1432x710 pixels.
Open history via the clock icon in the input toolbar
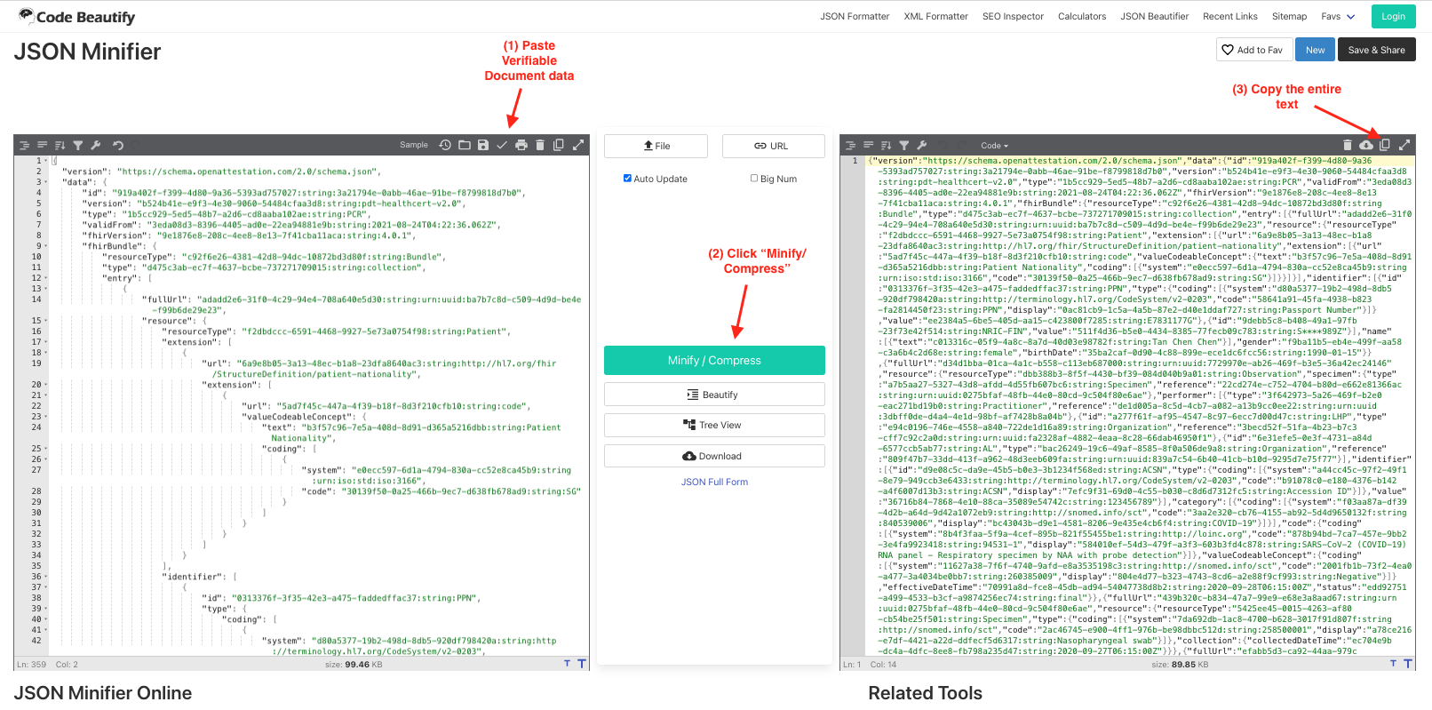pos(445,145)
